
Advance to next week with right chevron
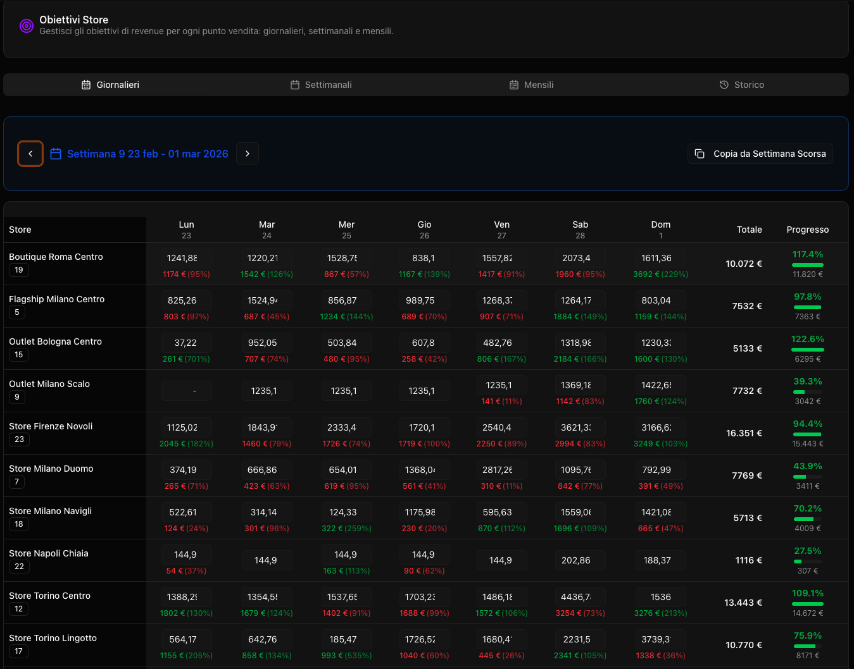coord(248,154)
